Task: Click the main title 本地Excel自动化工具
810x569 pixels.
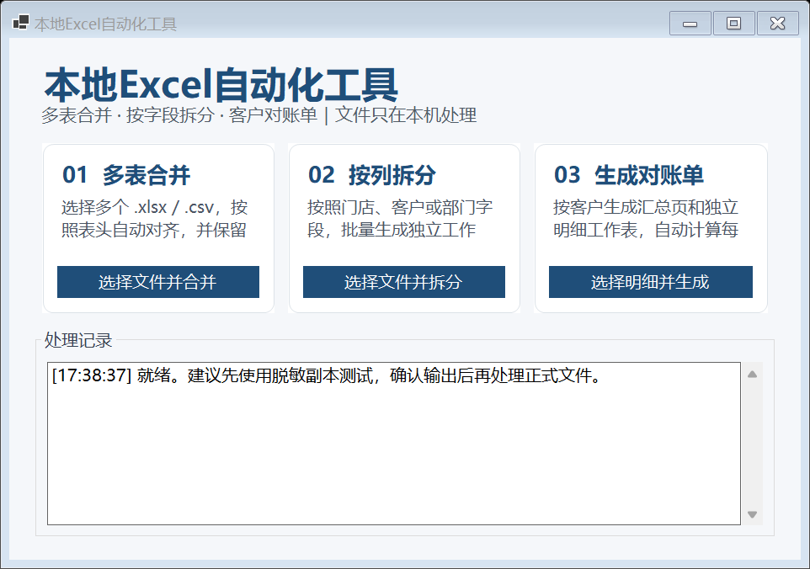Action: [x=221, y=85]
